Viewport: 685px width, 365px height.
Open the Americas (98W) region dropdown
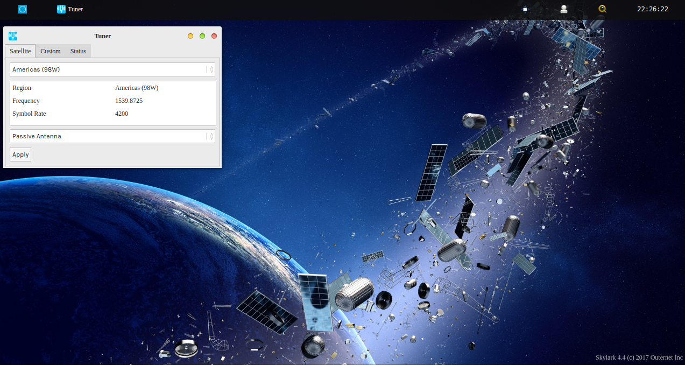pyautogui.click(x=112, y=69)
